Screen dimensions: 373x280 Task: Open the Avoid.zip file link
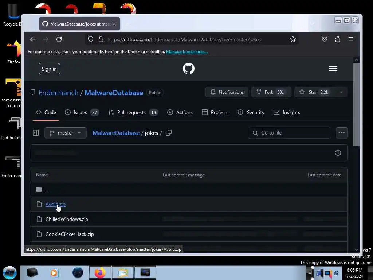pos(55,204)
